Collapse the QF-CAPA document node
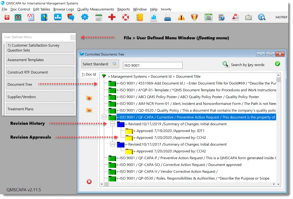This screenshot has height=199, width=293. (104, 117)
